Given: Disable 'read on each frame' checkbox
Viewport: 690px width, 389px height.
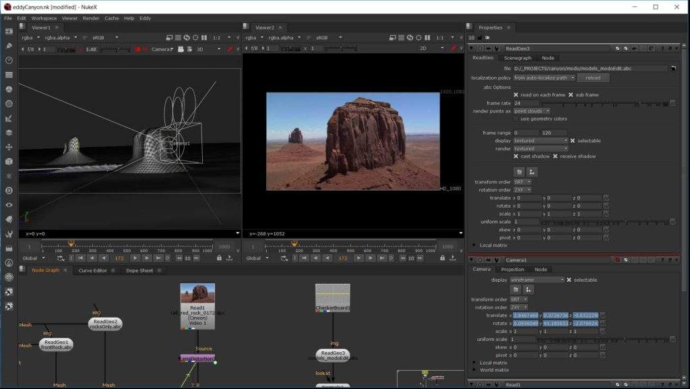Looking at the screenshot, I should pos(516,95).
